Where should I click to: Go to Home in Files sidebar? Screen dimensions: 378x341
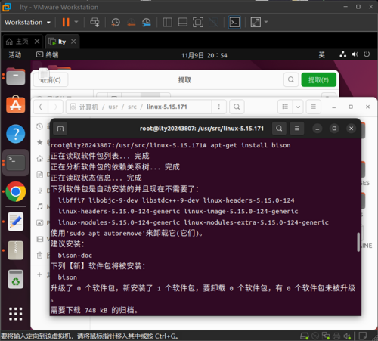coord(39,159)
